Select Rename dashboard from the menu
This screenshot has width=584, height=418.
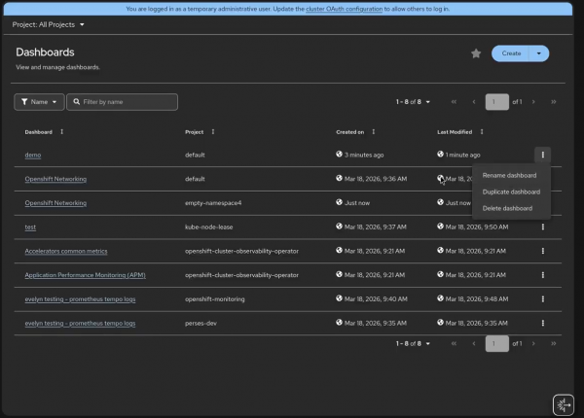509,176
